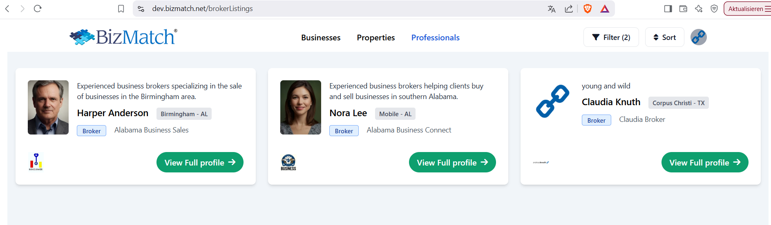
Task: View Harper Anderson's full profile
Action: (200, 162)
